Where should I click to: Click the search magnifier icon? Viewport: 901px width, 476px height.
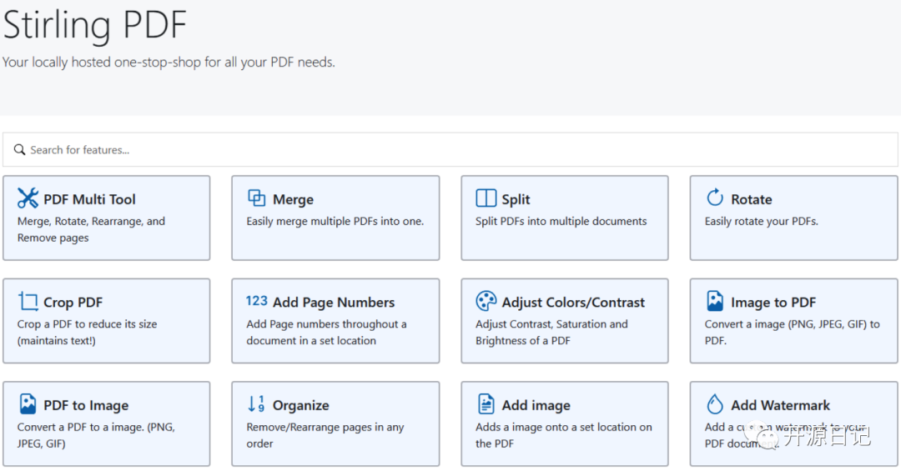click(x=19, y=149)
